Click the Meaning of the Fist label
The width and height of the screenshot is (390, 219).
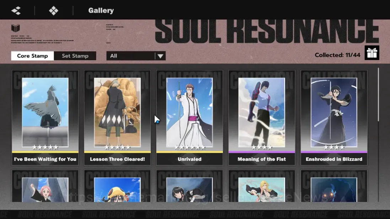point(262,159)
